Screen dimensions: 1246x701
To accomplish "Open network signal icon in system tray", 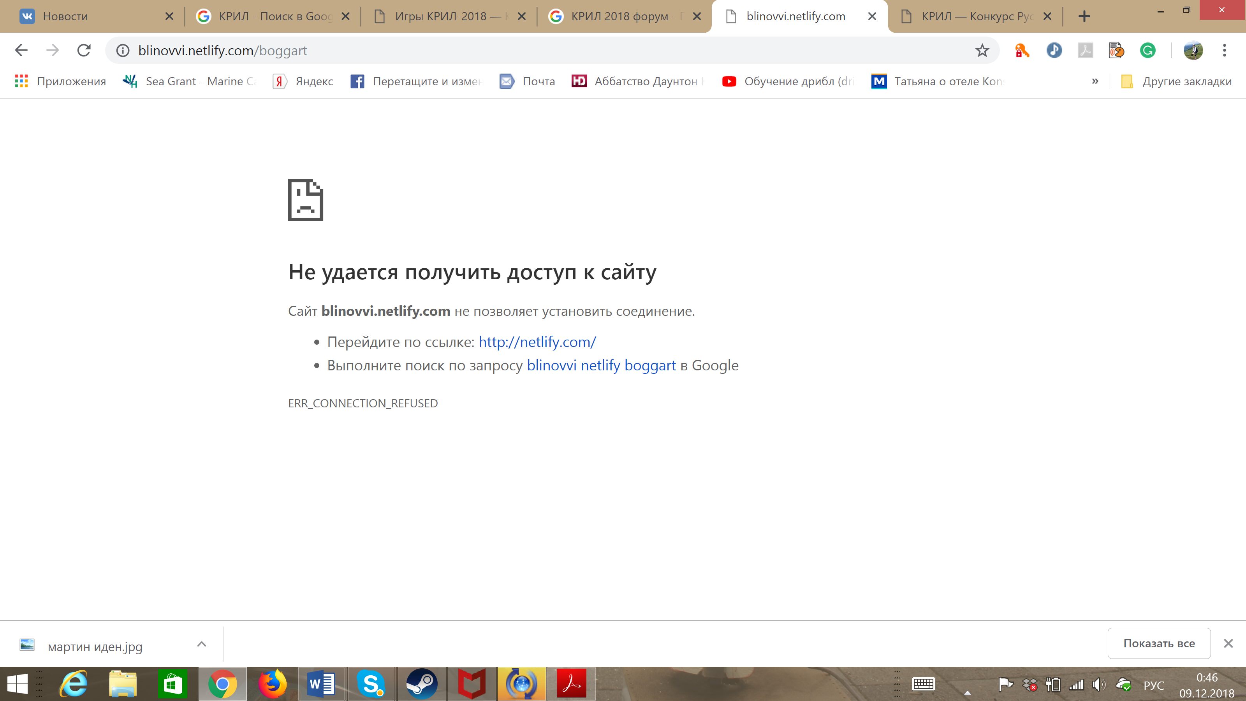I will pos(1076,685).
